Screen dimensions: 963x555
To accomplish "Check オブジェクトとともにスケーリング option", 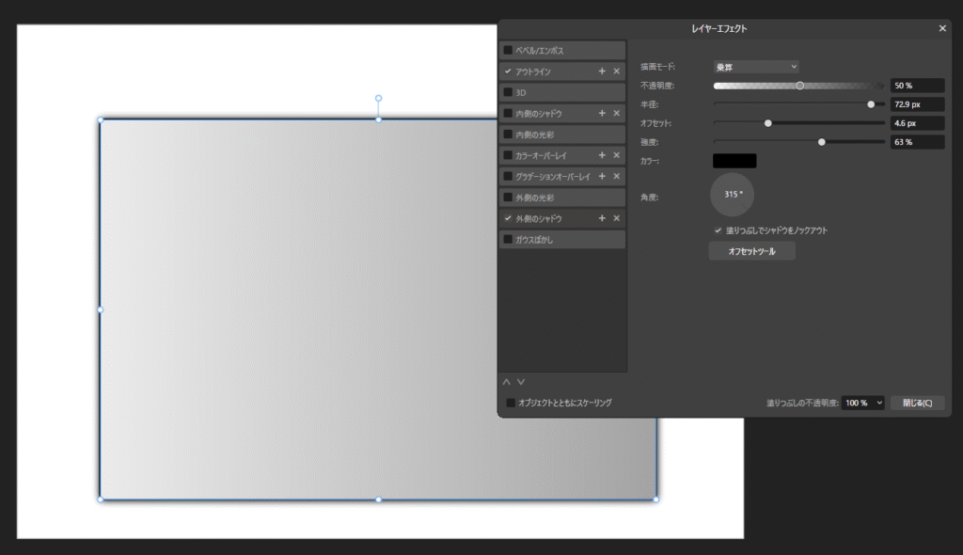I will pyautogui.click(x=511, y=403).
